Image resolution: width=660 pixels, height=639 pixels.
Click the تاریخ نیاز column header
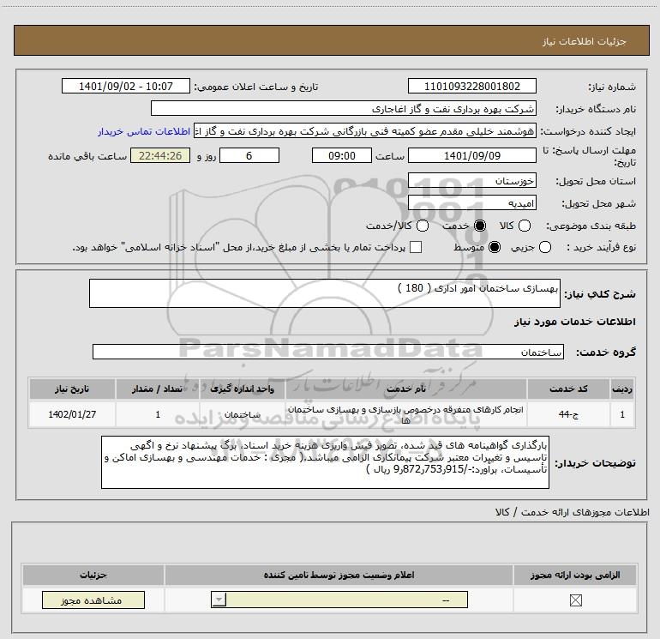pyautogui.click(x=72, y=389)
